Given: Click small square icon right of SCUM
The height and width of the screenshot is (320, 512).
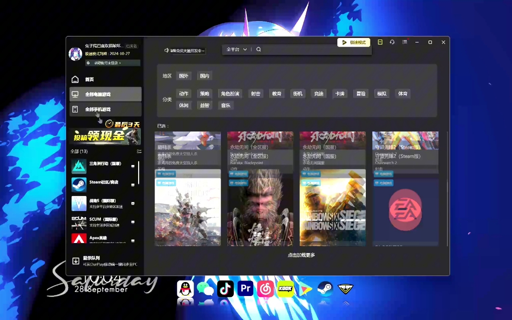Looking at the screenshot, I should coord(133,222).
